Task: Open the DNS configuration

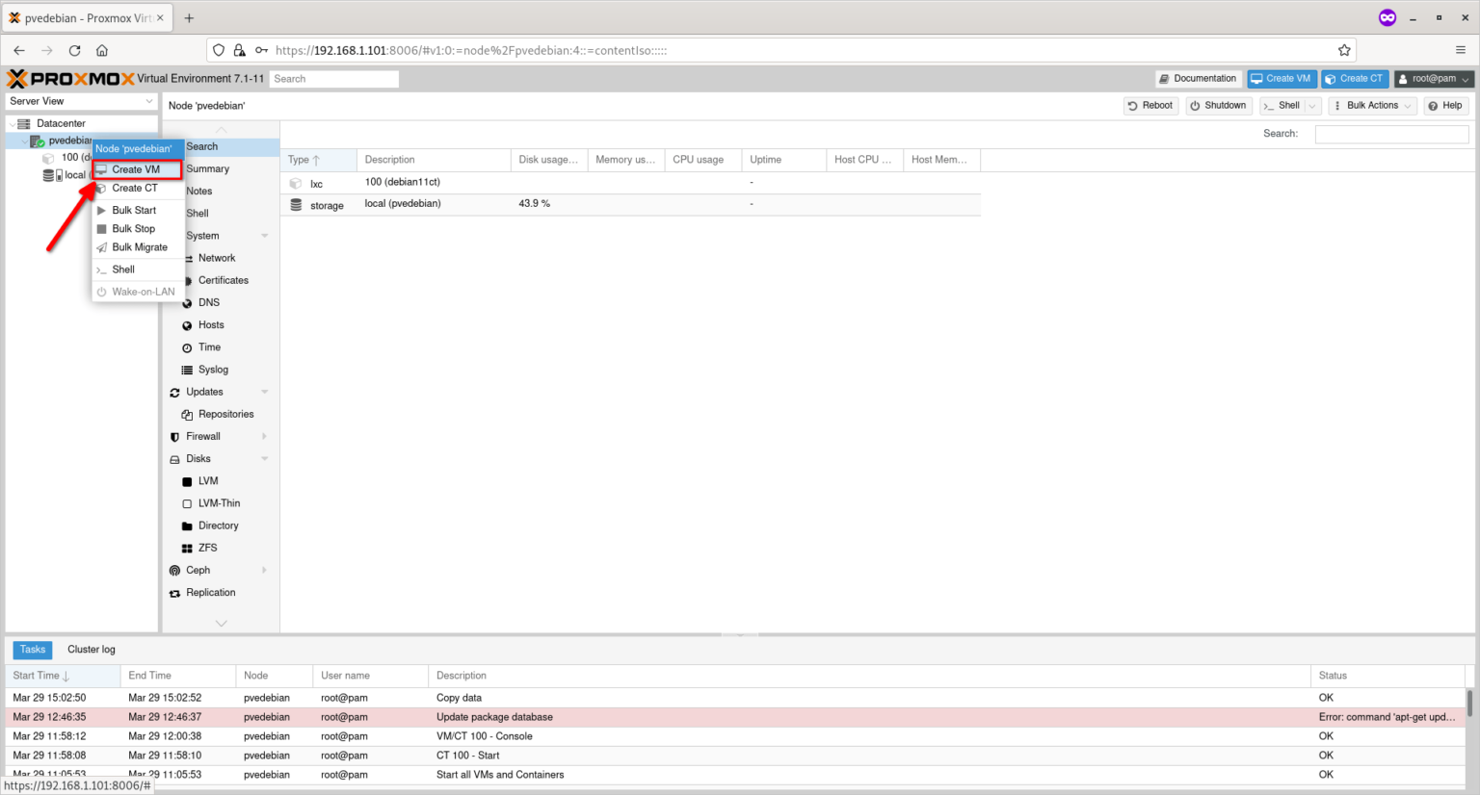Action: click(x=207, y=302)
